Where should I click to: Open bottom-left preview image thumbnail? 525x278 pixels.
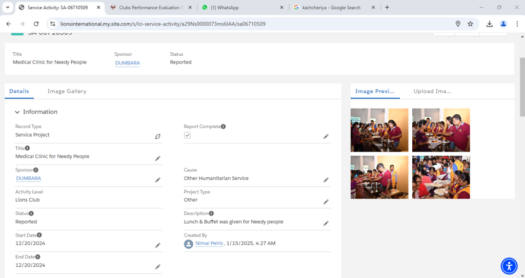pyautogui.click(x=379, y=177)
